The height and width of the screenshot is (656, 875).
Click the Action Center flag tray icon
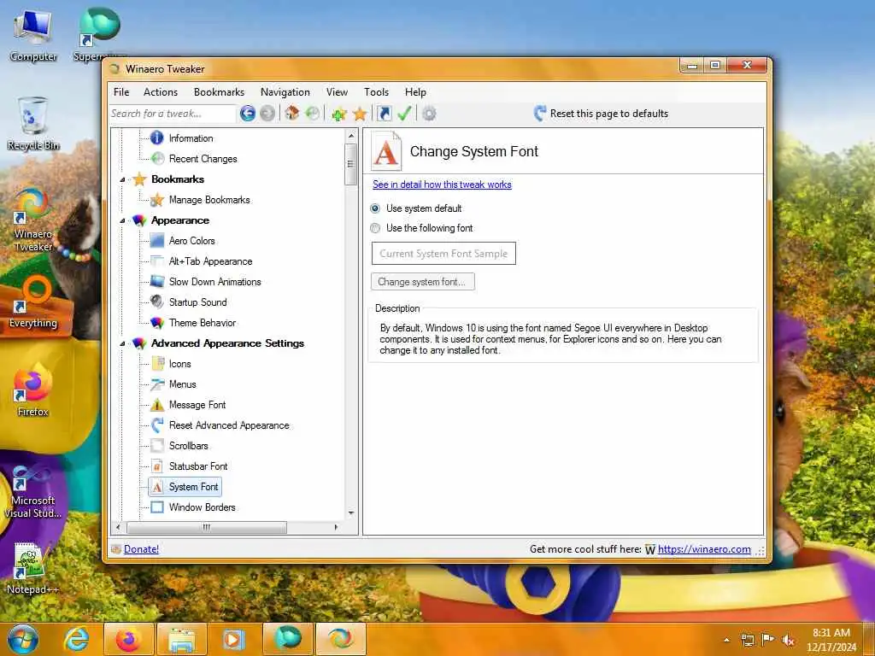tap(768, 640)
